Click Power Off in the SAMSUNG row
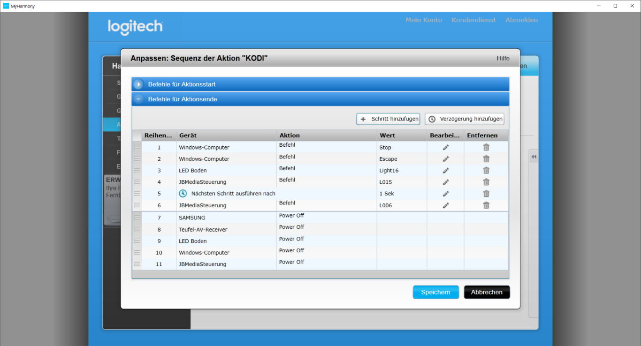This screenshot has width=641, height=346. tap(291, 216)
